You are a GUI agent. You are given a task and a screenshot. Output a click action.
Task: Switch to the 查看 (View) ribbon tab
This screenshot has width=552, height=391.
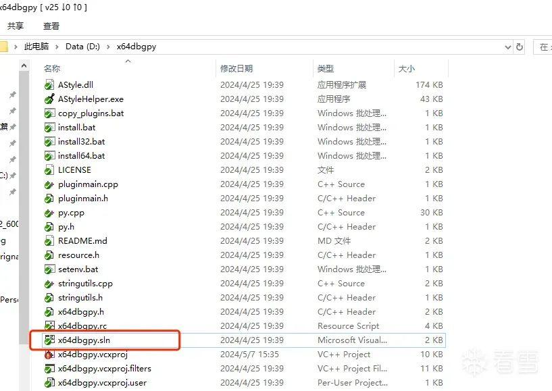click(x=51, y=26)
